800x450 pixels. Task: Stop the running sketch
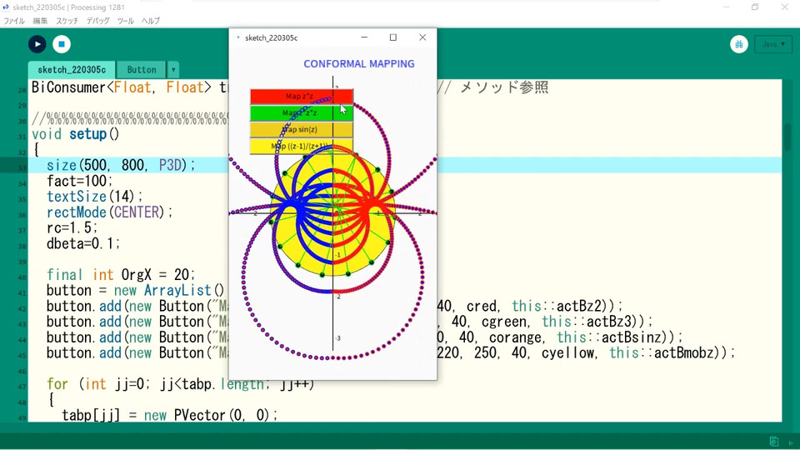[x=62, y=44]
